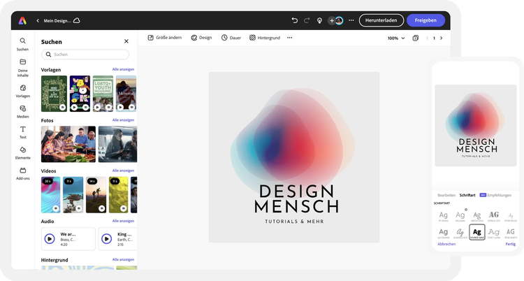Show all Fotos via Alle anzeigen
This screenshot has width=524, height=281.
[123, 120]
